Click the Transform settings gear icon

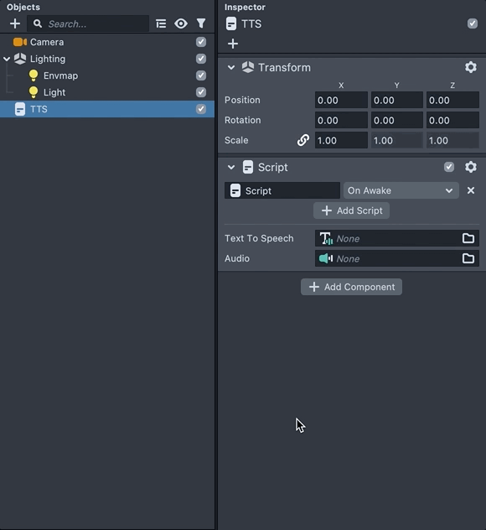pos(471,67)
